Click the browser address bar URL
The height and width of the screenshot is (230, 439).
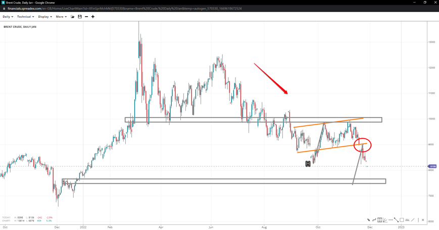(x=126, y=9)
